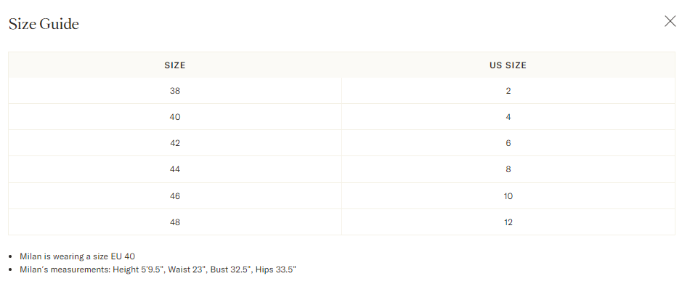Click the US size 4 cell
This screenshot has height=300, width=690.
(508, 117)
